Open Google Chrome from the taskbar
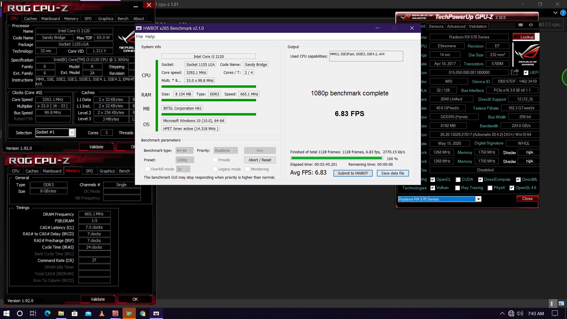567x319 pixels. pos(143,313)
